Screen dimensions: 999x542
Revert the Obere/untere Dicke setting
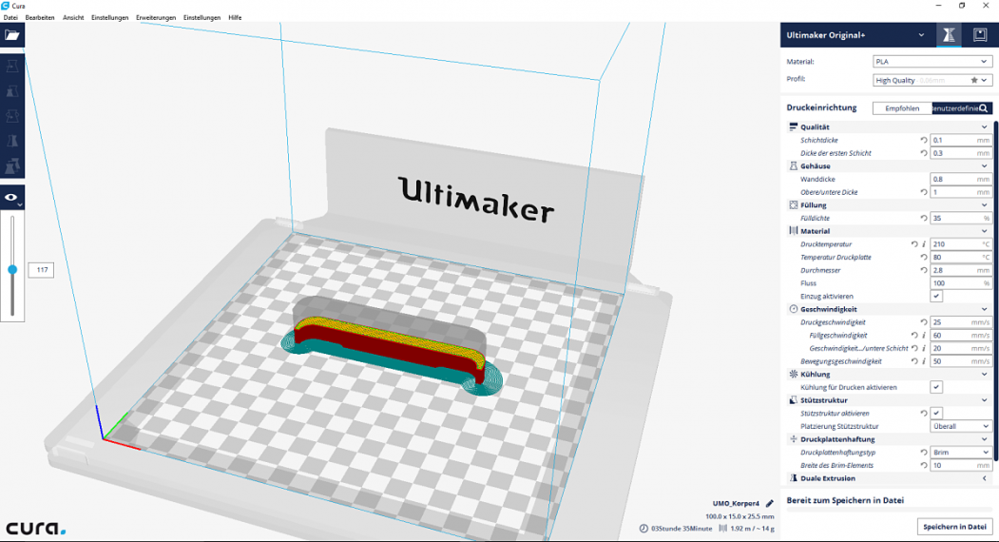point(923,192)
